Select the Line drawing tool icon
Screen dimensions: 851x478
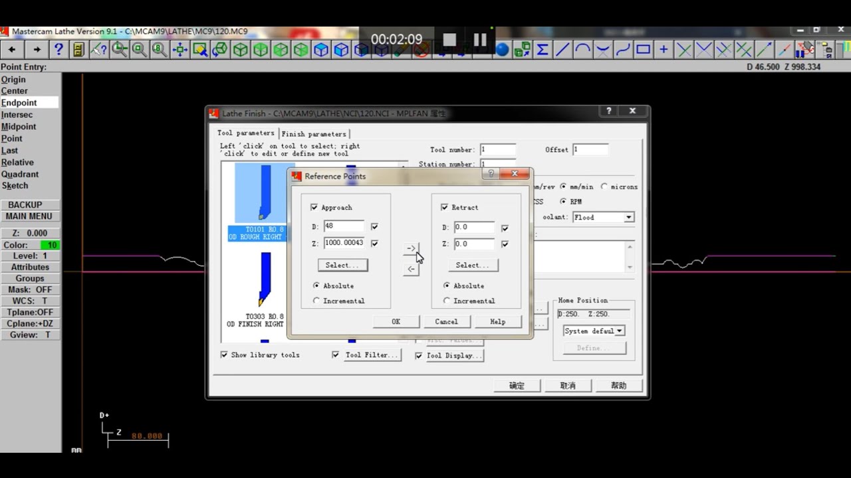pos(562,49)
